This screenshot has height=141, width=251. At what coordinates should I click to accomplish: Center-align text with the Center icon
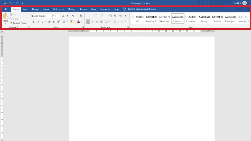pyautogui.click(x=93, y=22)
